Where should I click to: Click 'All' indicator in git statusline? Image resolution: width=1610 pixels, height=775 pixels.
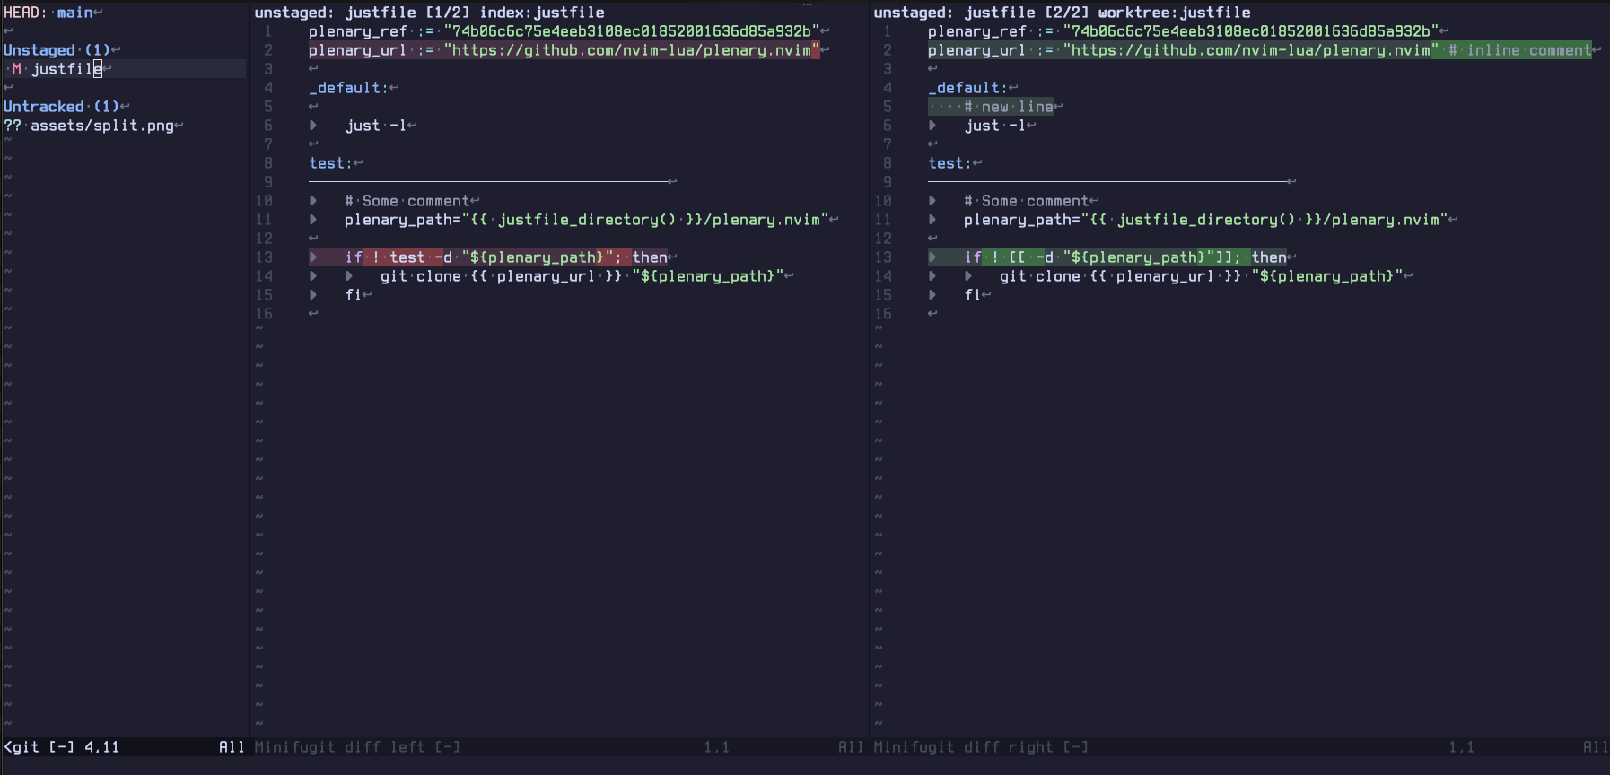(x=232, y=747)
